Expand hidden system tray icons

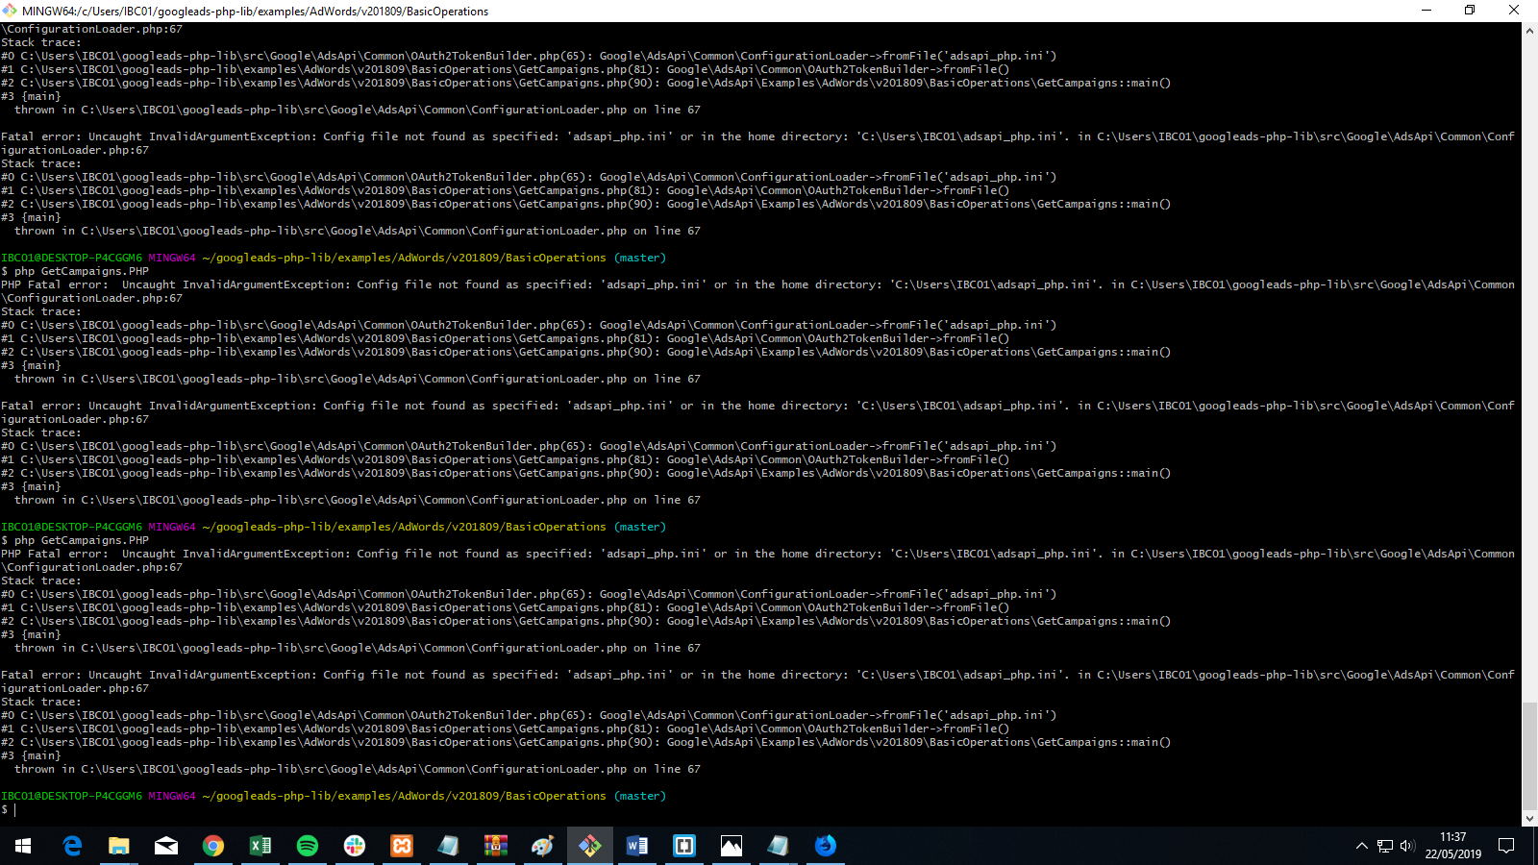click(1362, 847)
